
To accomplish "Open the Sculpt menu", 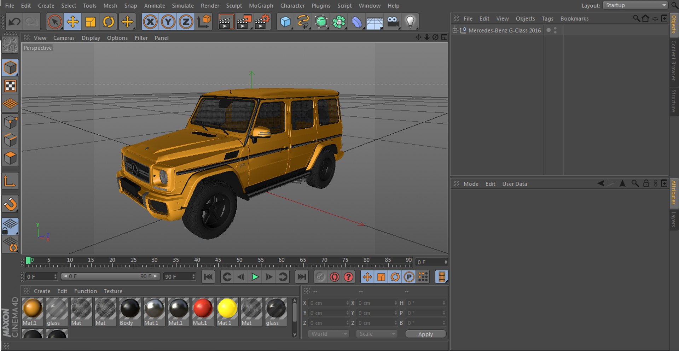I will [x=234, y=6].
